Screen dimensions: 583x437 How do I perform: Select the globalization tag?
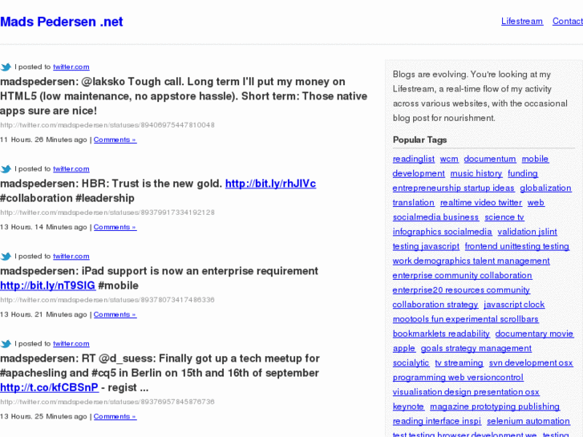coord(545,188)
